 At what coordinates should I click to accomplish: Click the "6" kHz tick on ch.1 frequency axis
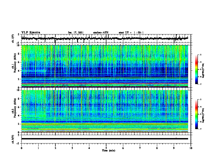pyautogui.click(x=19, y=62)
